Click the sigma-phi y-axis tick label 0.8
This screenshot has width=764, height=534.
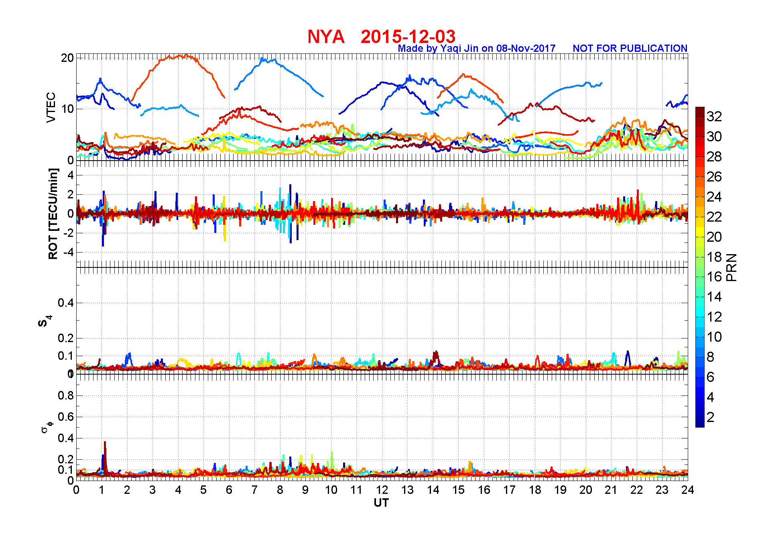click(x=66, y=395)
